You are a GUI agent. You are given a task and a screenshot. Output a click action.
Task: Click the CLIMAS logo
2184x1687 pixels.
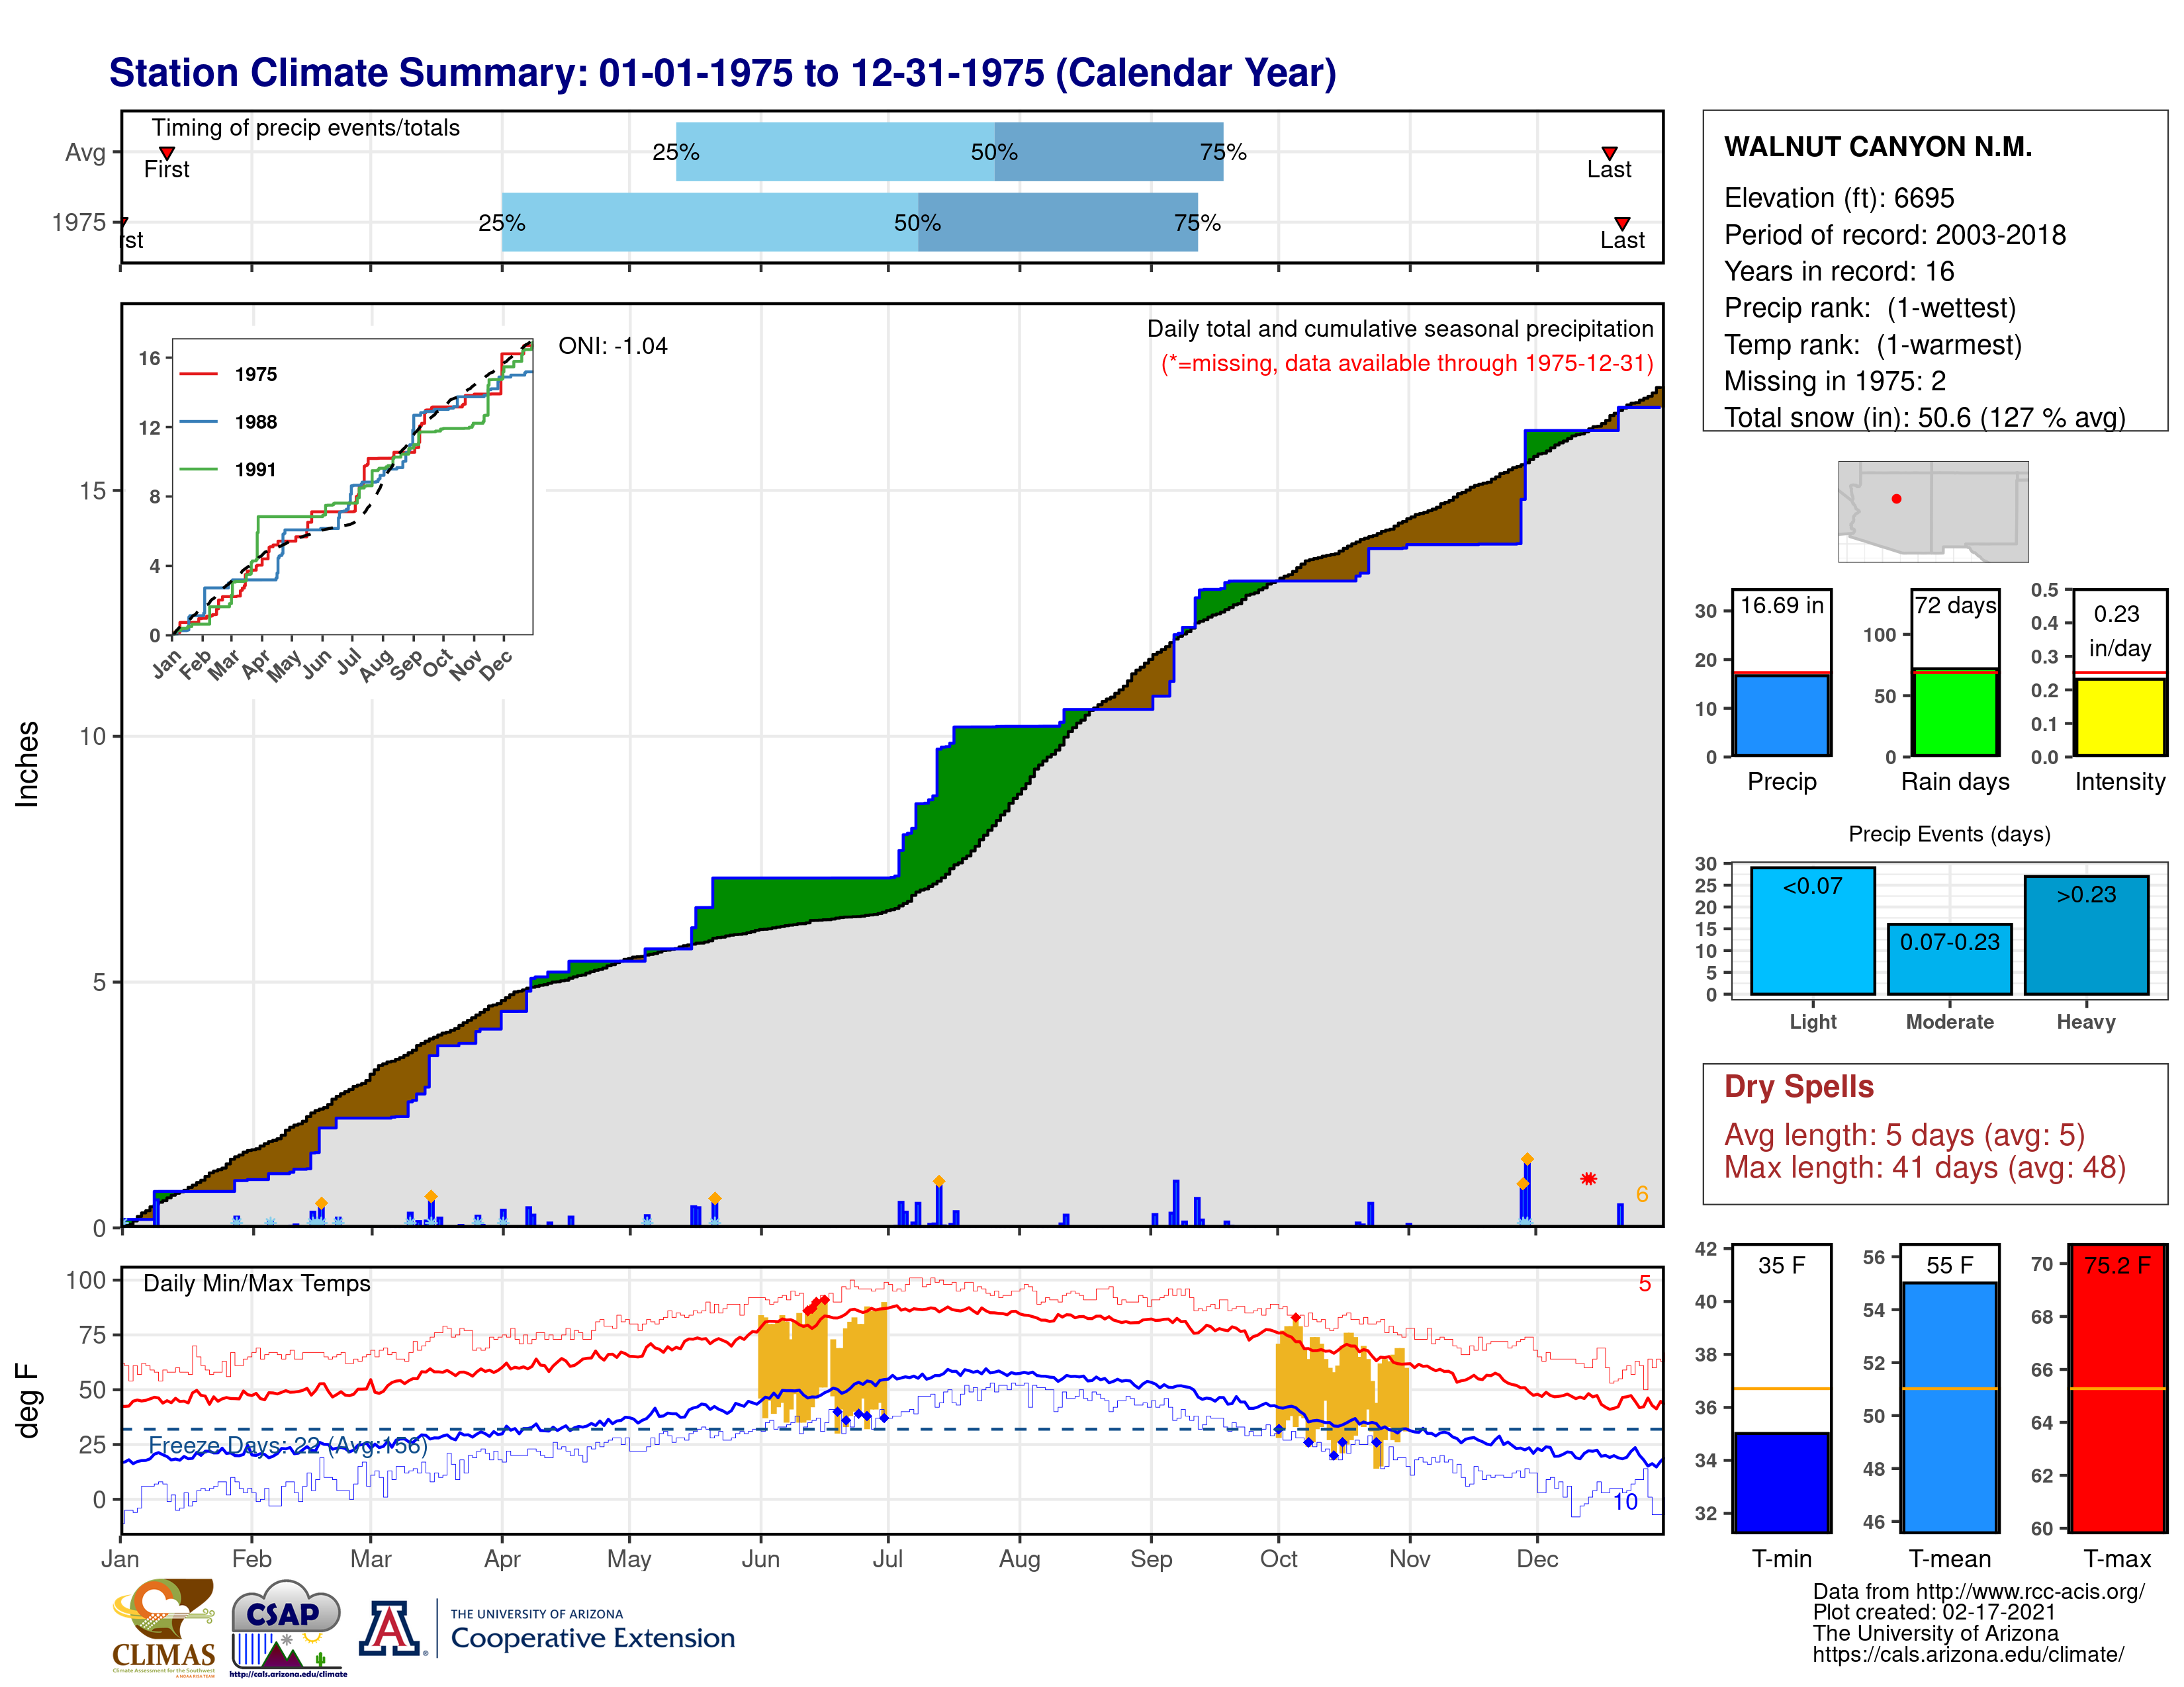tap(163, 1627)
